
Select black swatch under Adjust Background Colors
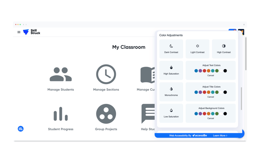pyautogui.click(x=225, y=114)
